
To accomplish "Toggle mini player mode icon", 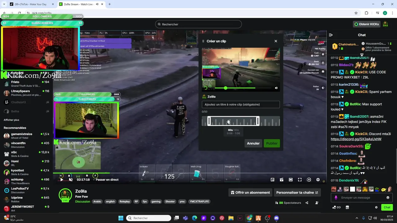I will 272,180.
